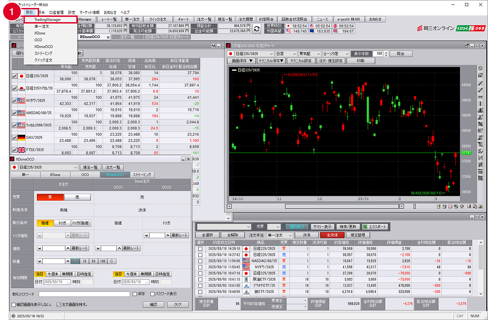The width and height of the screenshot is (488, 320).
Task: Click the chart icon in the NASDAQ100/25 rate row
Action: pyautogui.click(x=14, y=113)
